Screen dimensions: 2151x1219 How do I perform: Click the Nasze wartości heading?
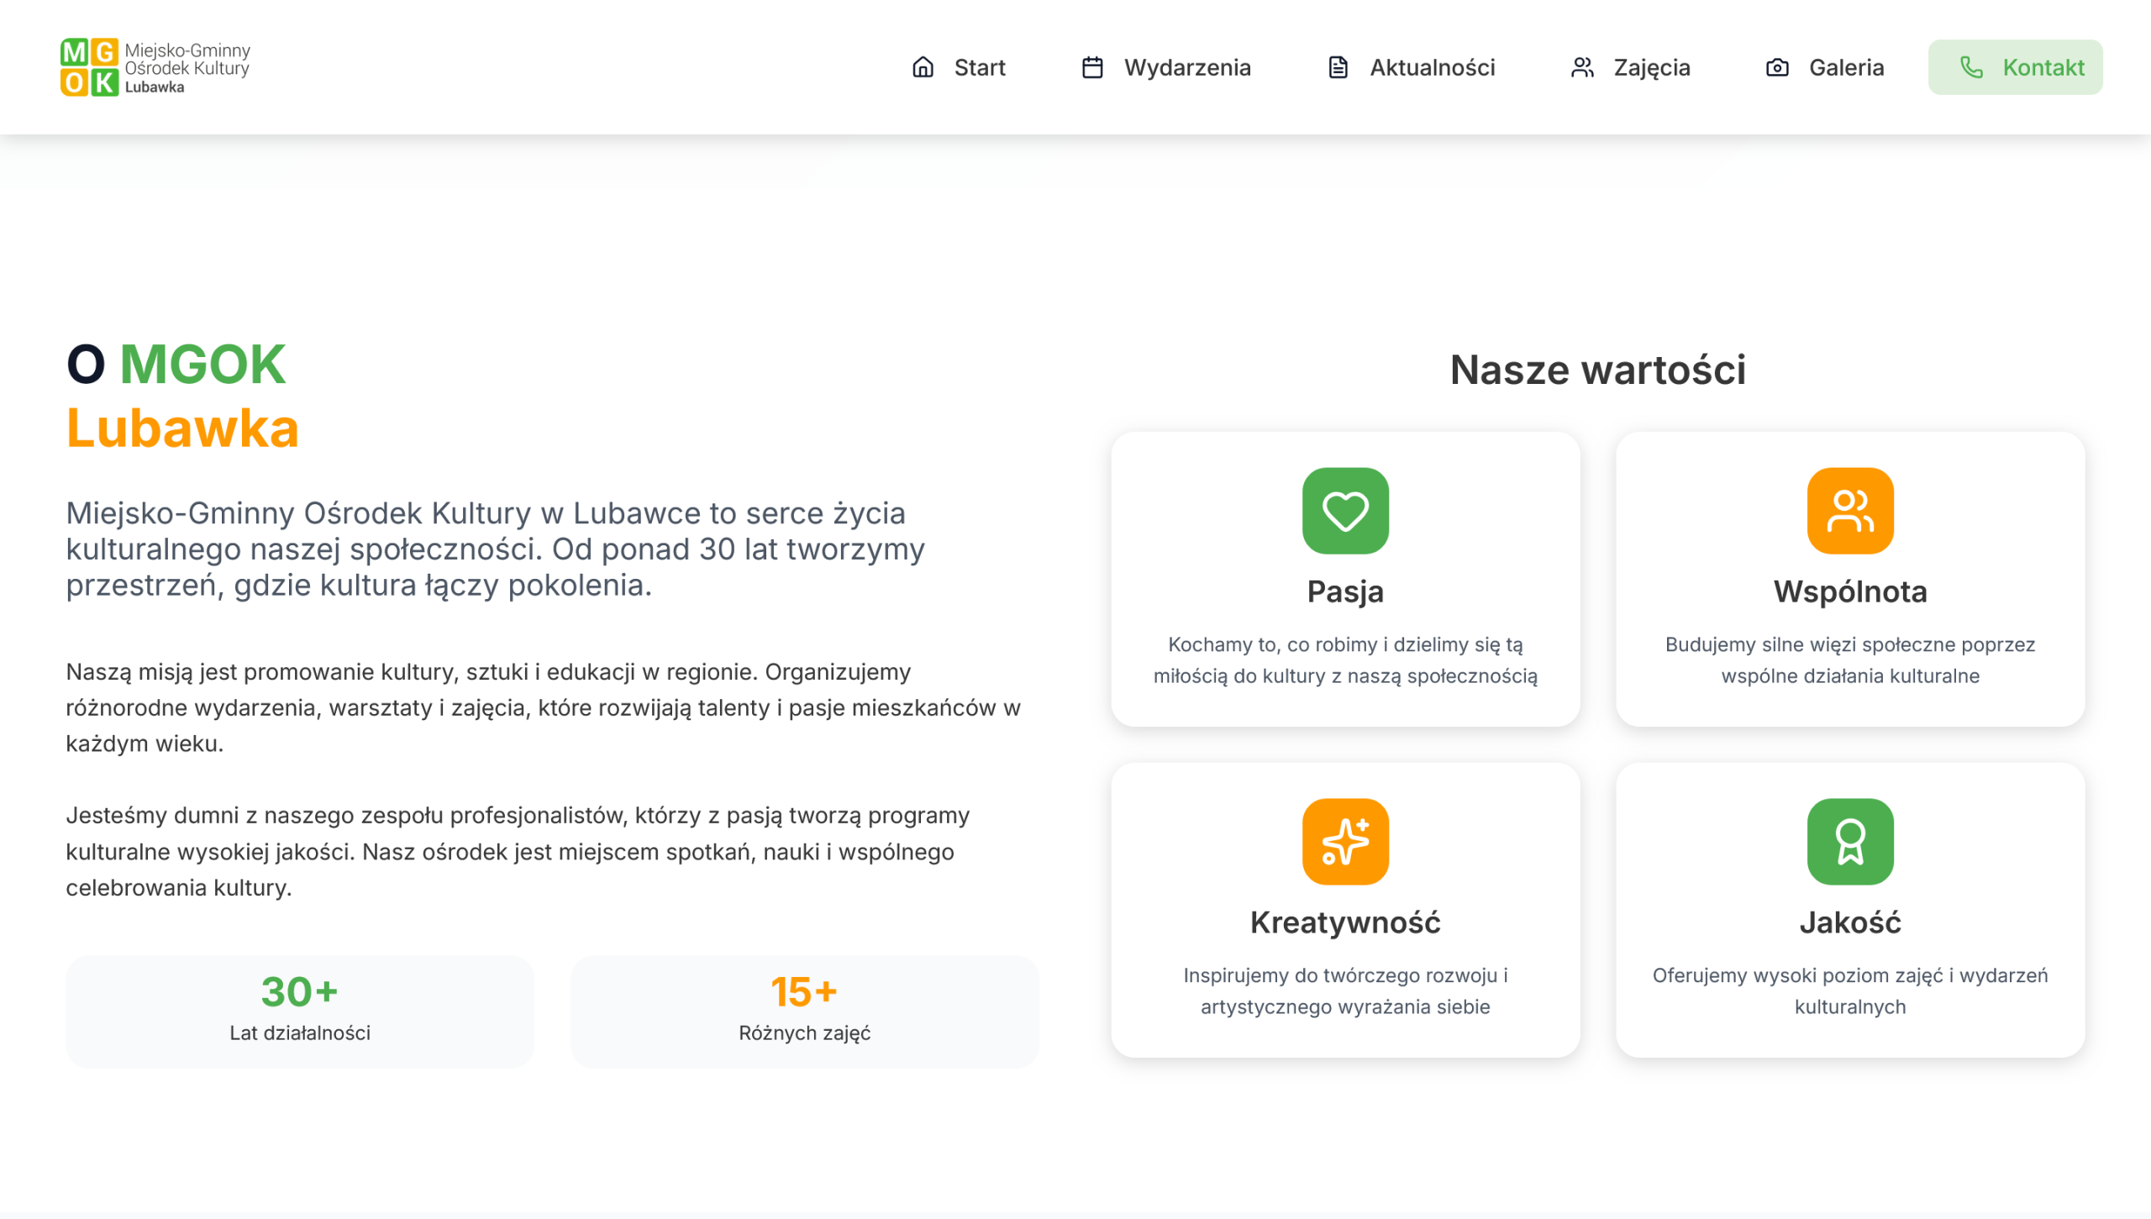(1597, 370)
